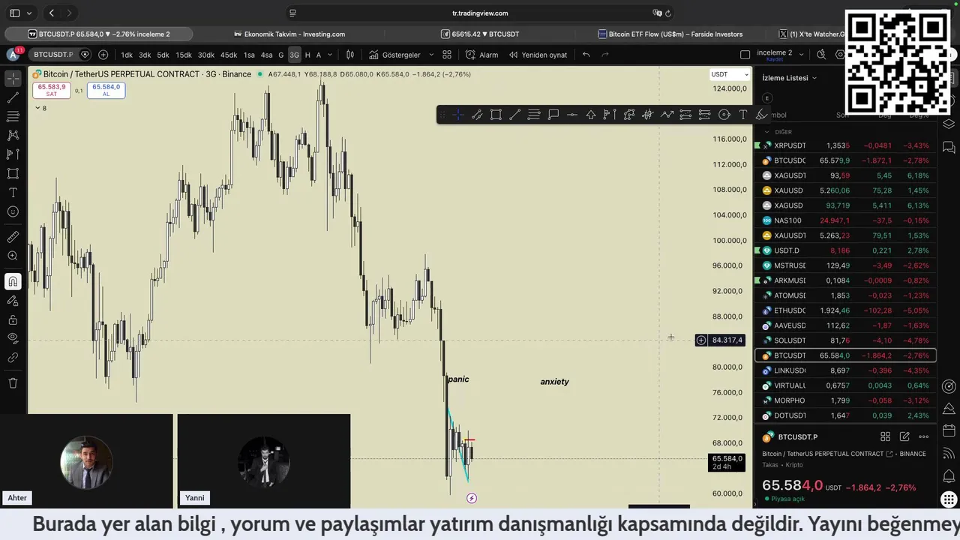Toggle lock all drawings
Screen dimensions: 960x540
(x=13, y=320)
